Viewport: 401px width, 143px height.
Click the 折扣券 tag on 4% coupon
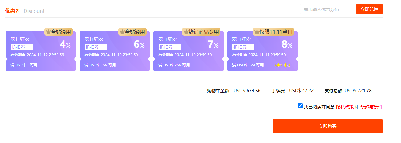22,47
